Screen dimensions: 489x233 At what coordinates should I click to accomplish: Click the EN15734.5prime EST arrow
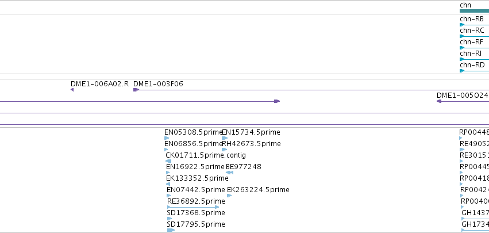(x=225, y=138)
